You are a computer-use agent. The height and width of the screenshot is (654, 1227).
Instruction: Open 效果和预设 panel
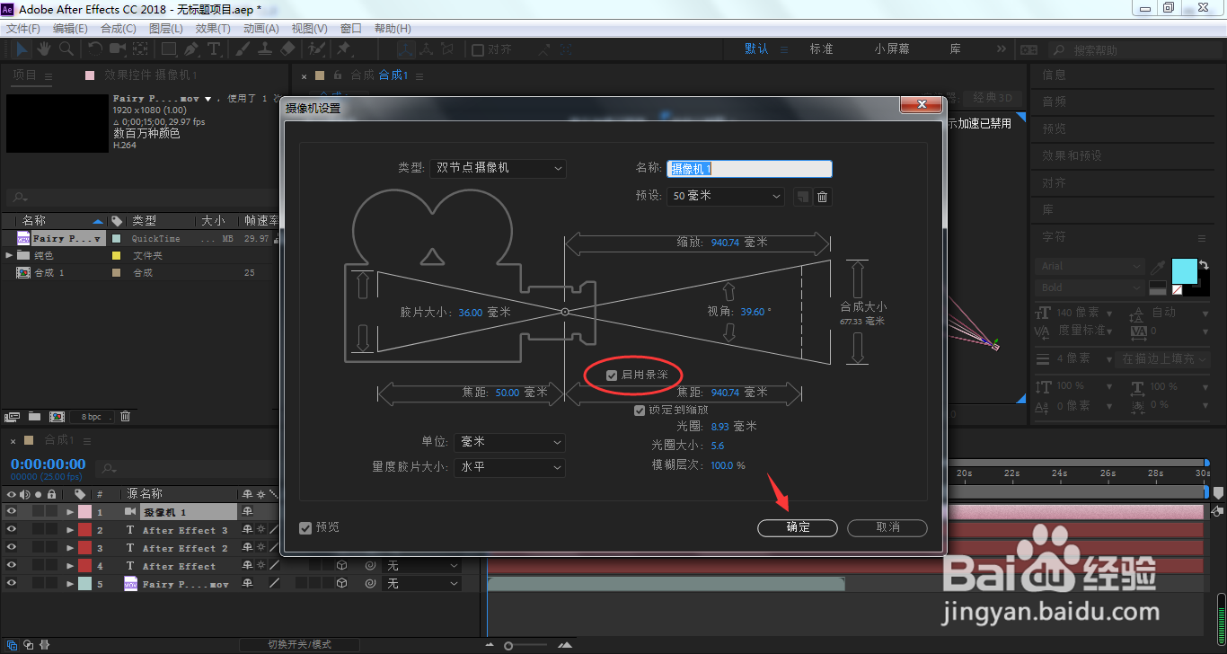click(x=1072, y=155)
